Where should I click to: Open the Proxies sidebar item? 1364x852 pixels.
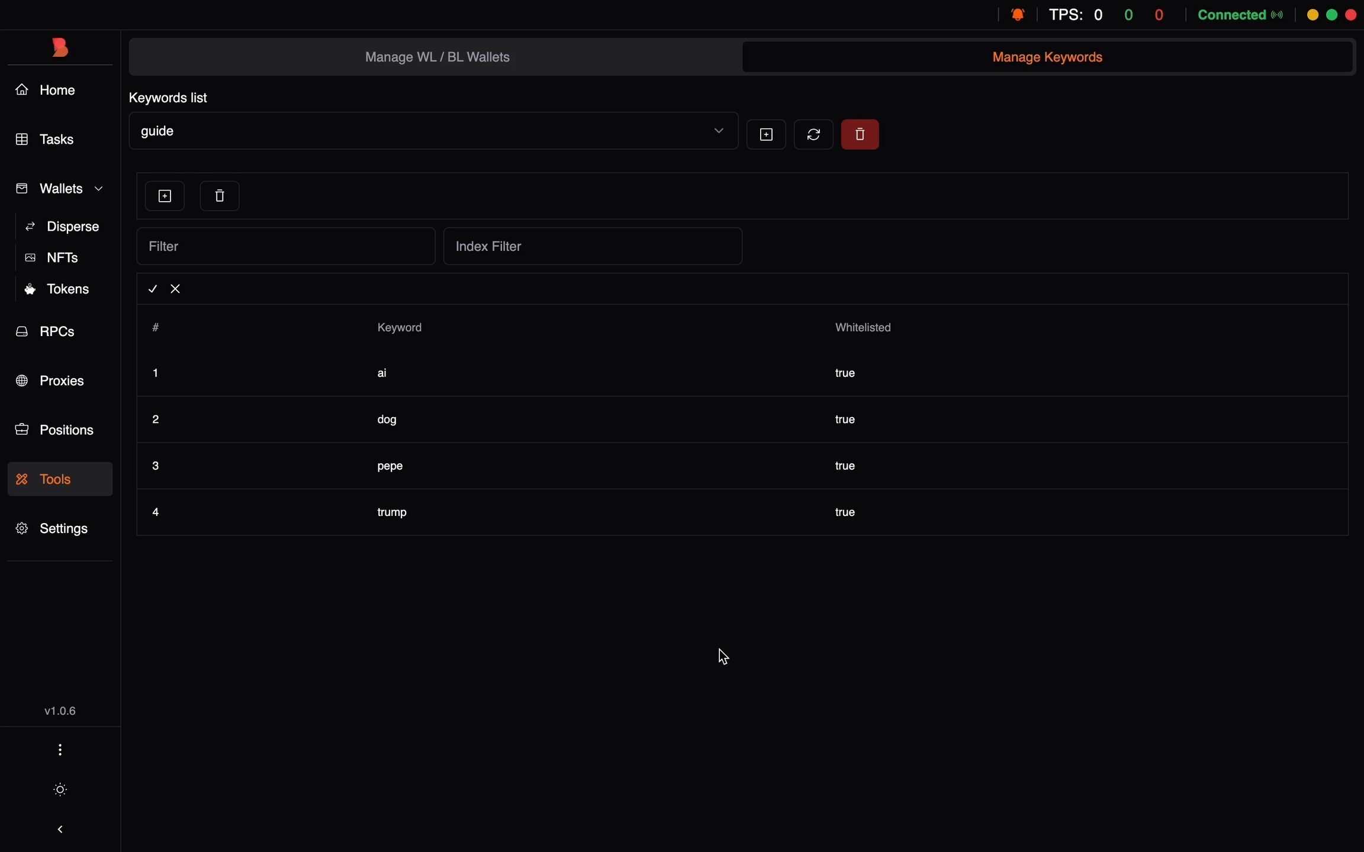[61, 380]
